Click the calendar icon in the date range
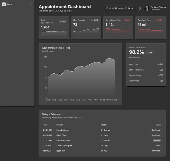This screenshot has width=170, height=161. coord(107,8)
